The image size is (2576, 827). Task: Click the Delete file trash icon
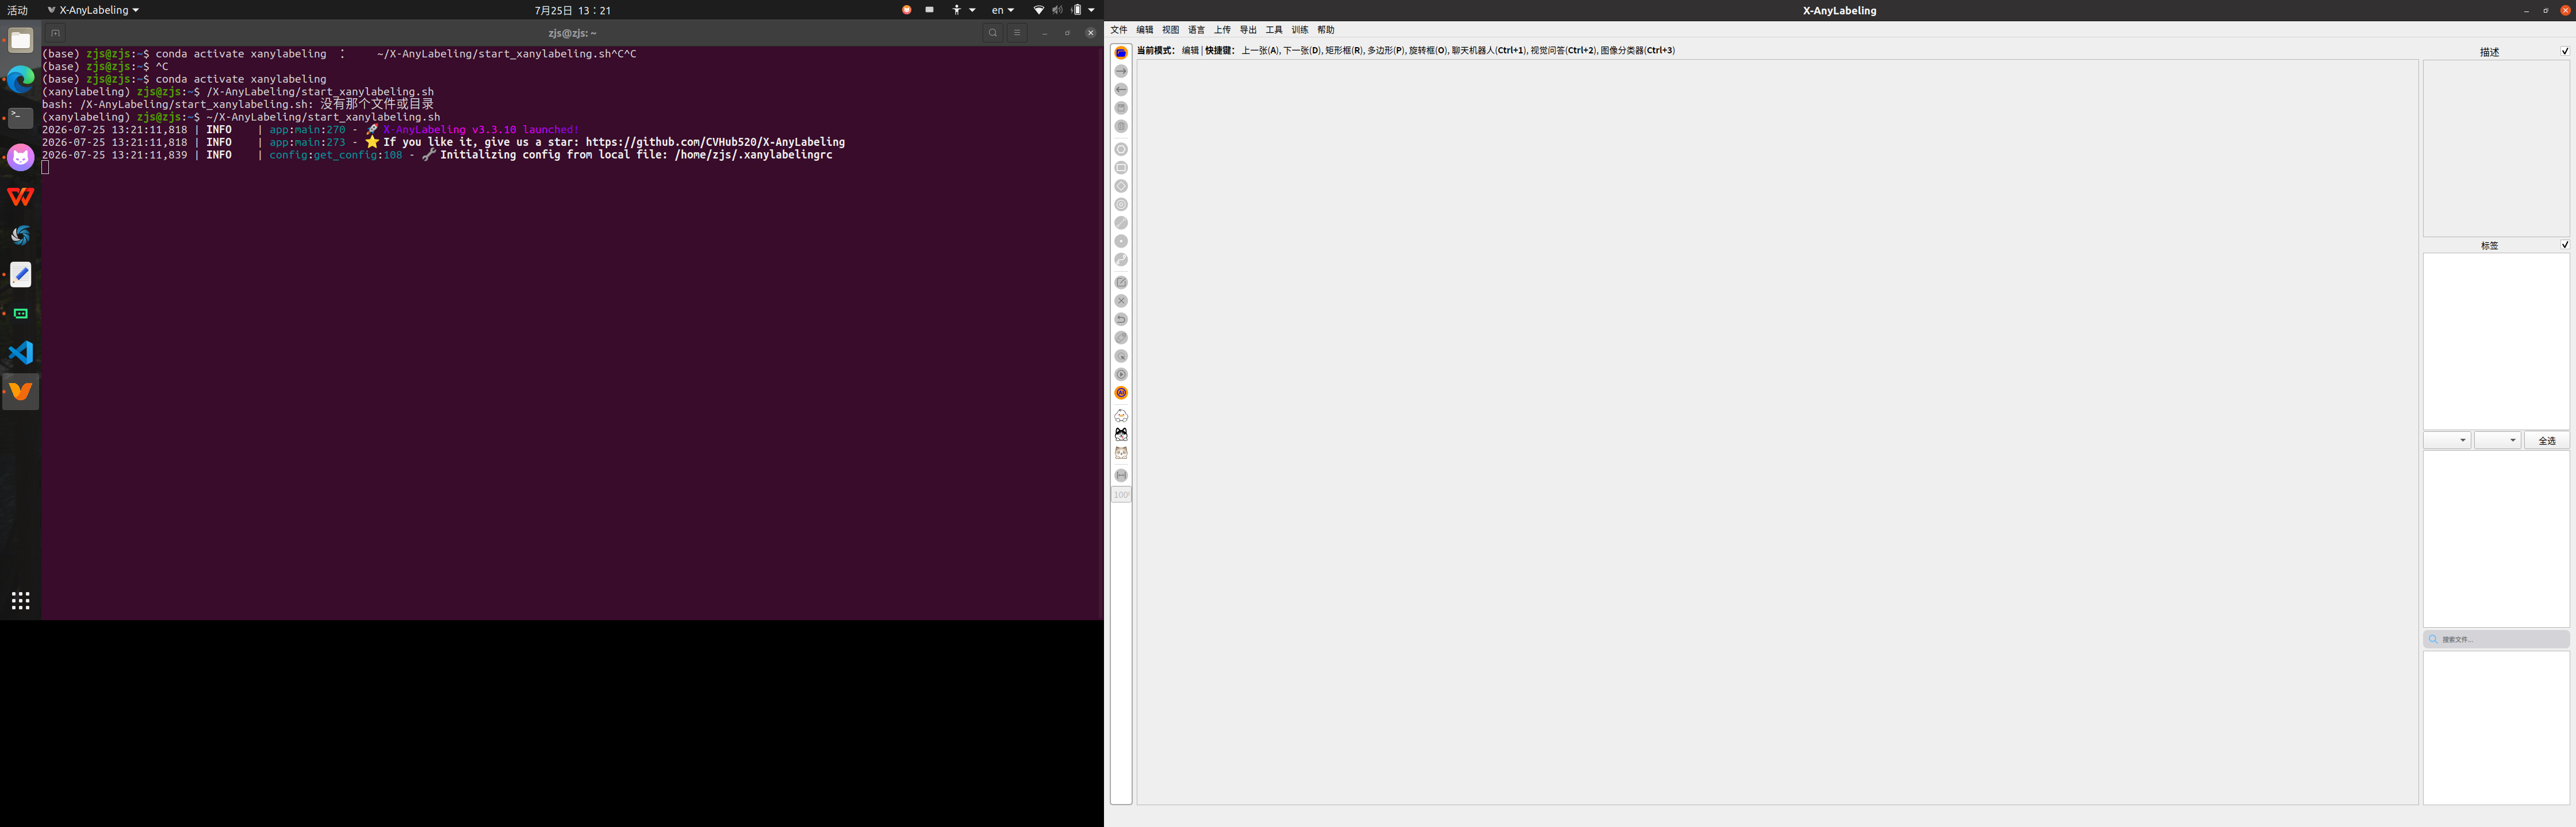click(x=1121, y=127)
